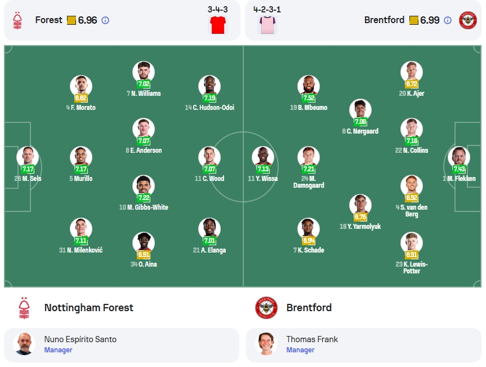The height and width of the screenshot is (367, 486).
Task: Click Y. Wissa's 7.13 rating badge
Action: pyautogui.click(x=263, y=169)
